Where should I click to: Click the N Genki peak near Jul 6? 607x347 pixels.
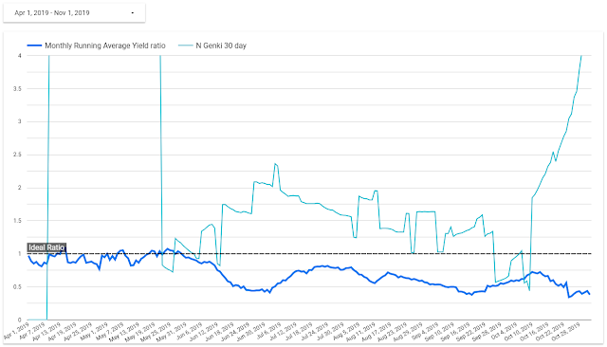(x=275, y=164)
